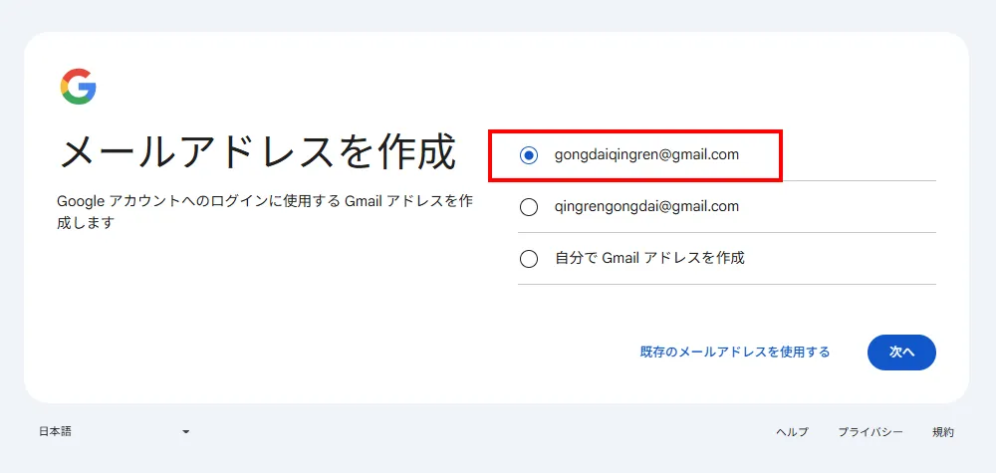Open the プライバシー footer link
996x473 pixels.
(x=871, y=431)
